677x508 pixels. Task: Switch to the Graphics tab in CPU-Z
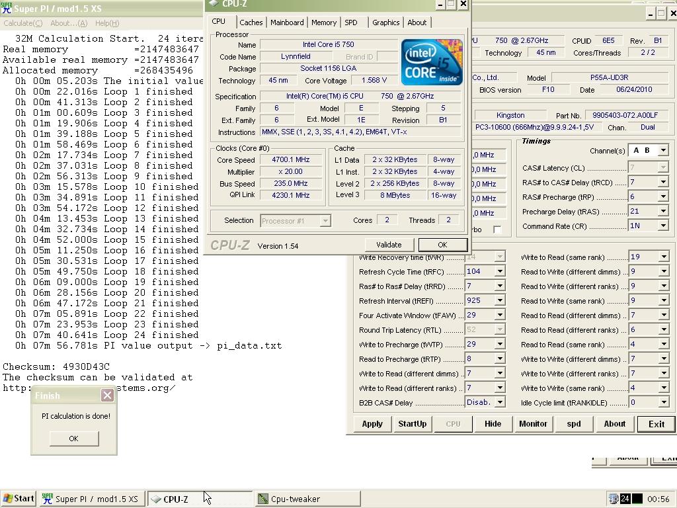385,22
